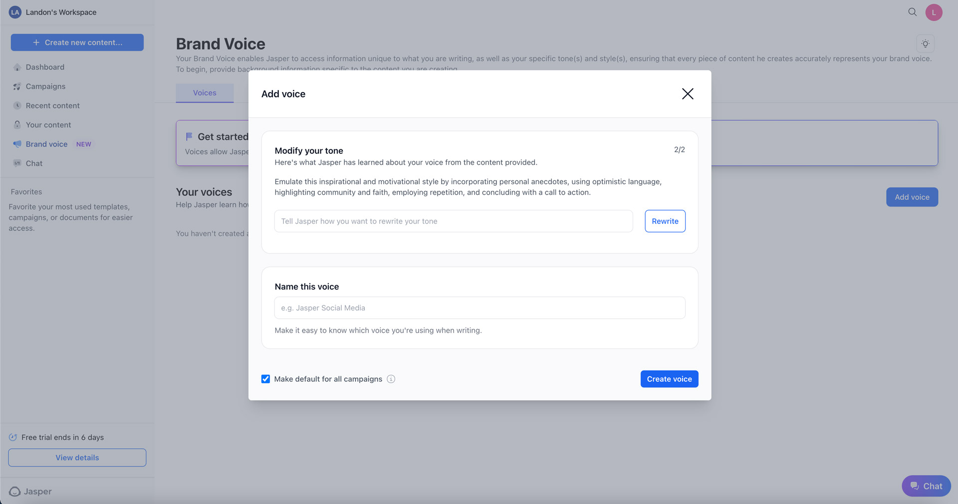This screenshot has width=958, height=504.
Task: Click the Create voice button
Action: tap(669, 379)
